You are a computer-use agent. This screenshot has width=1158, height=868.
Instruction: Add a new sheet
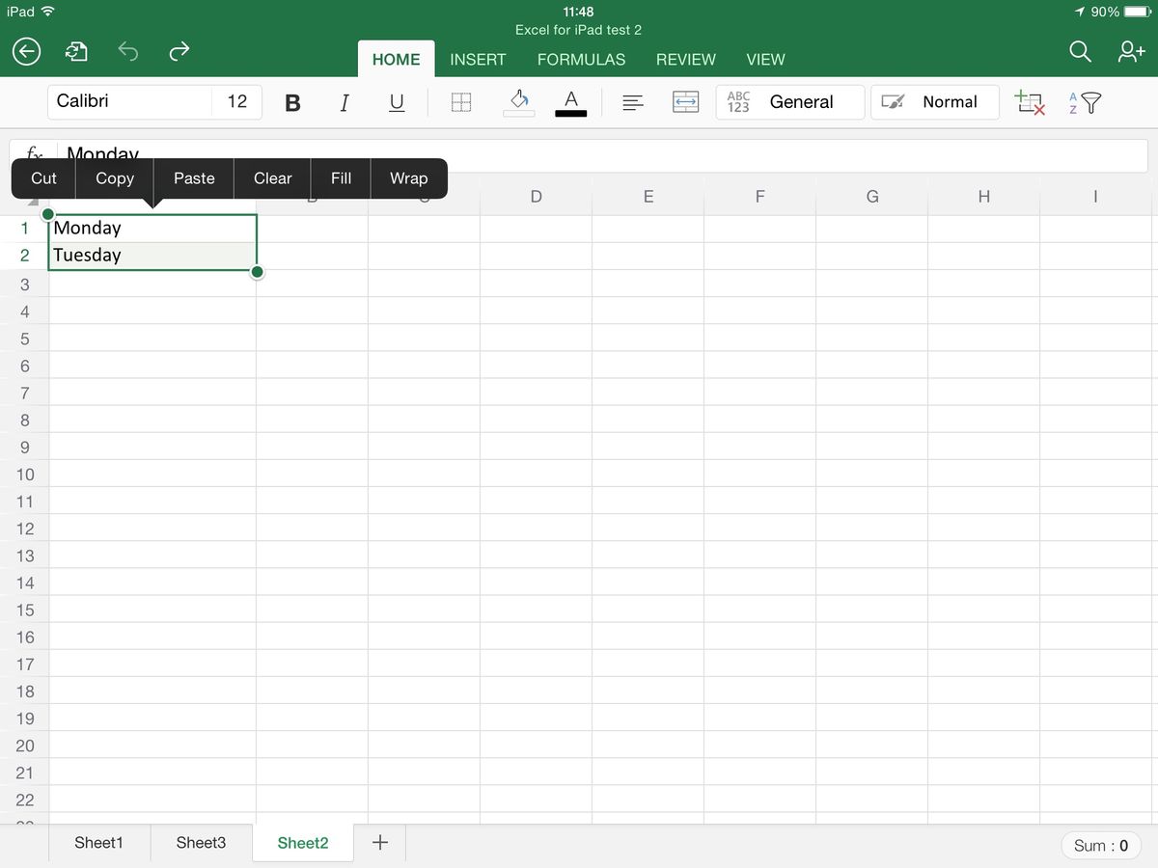[x=379, y=842]
